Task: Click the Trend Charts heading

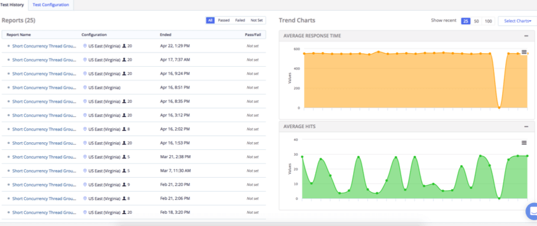Action: click(297, 21)
